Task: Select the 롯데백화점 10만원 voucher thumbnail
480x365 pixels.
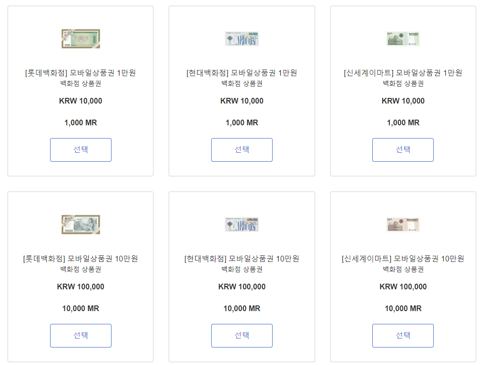Action: pos(80,225)
